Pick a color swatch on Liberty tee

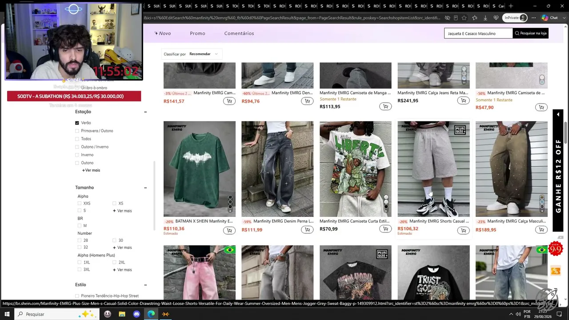(386, 202)
